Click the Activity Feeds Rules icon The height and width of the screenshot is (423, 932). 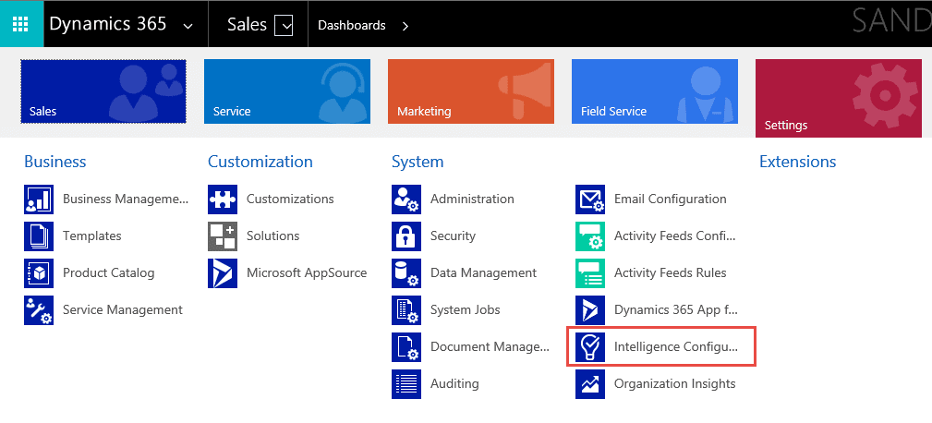[x=590, y=272]
